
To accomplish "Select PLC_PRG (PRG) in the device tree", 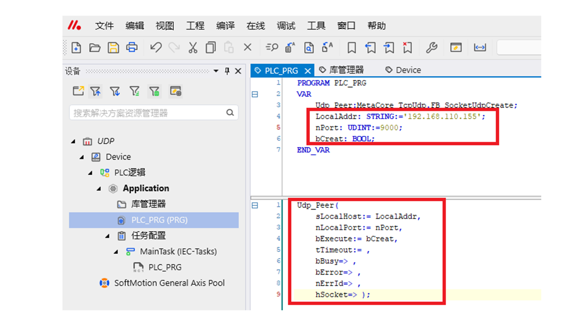I will 159,220.
